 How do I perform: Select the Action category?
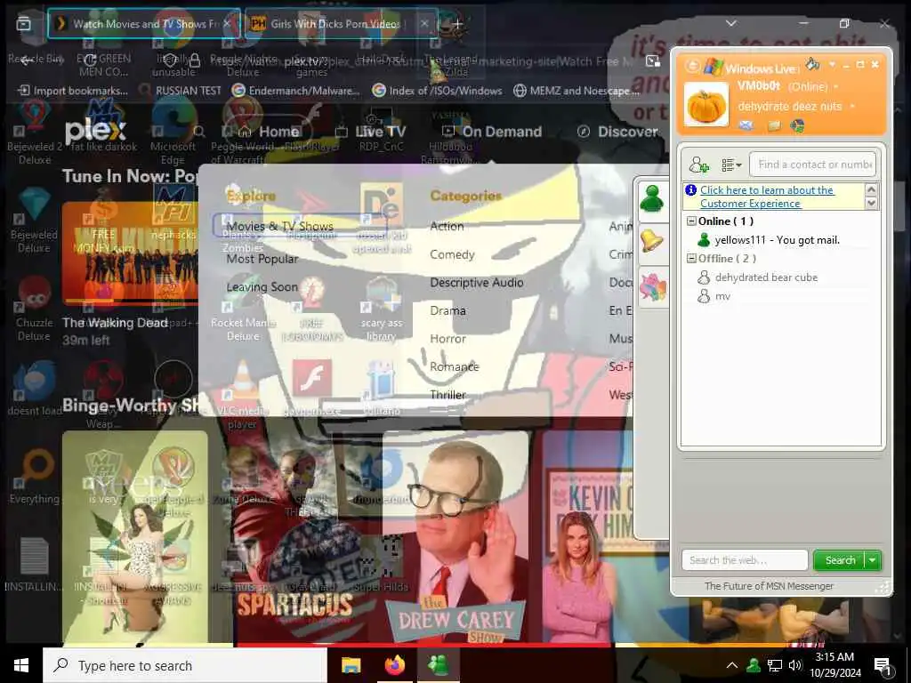447,226
